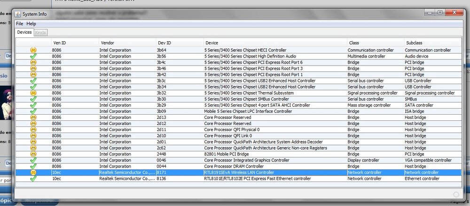
Task: Sort by the Vendor column header
Action: [x=107, y=43]
